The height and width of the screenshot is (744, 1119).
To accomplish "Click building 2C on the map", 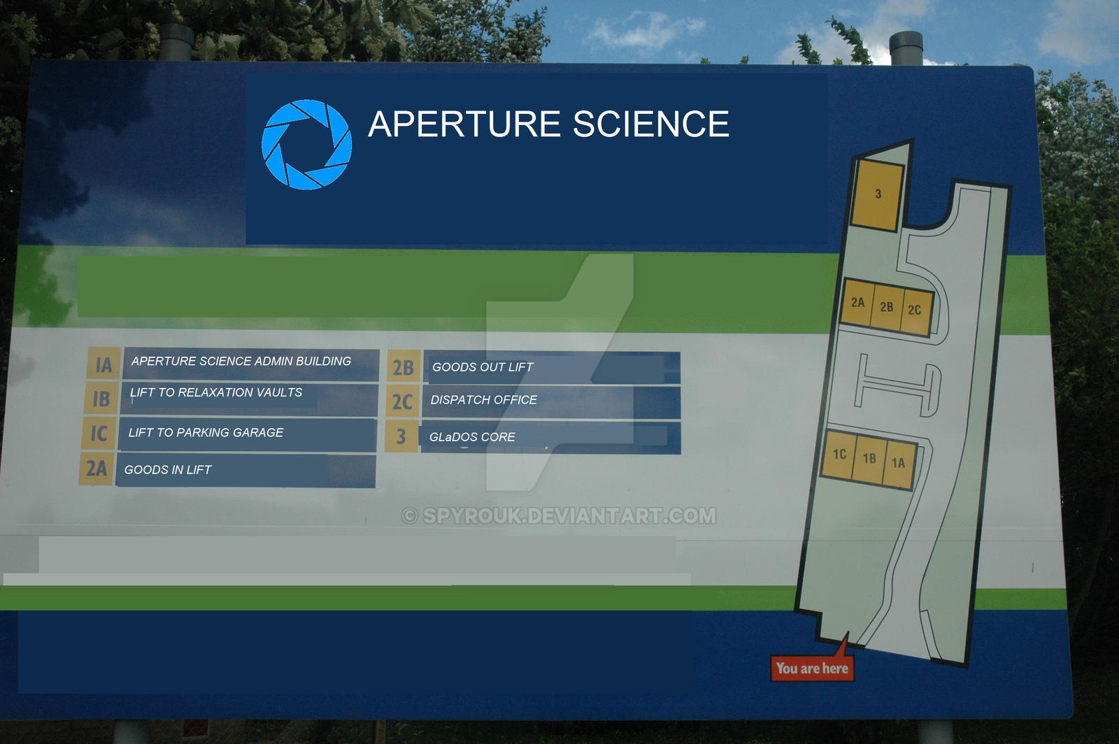I will pos(915,310).
